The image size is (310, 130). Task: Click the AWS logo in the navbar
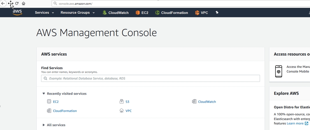pos(18,12)
